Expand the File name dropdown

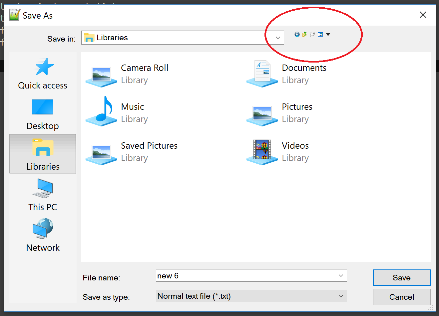pos(340,275)
